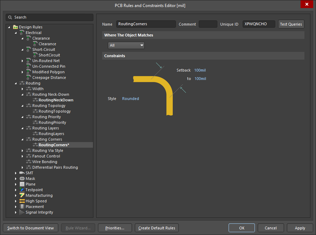Click Switch to Document View
The width and height of the screenshot is (316, 235).
tap(31, 228)
